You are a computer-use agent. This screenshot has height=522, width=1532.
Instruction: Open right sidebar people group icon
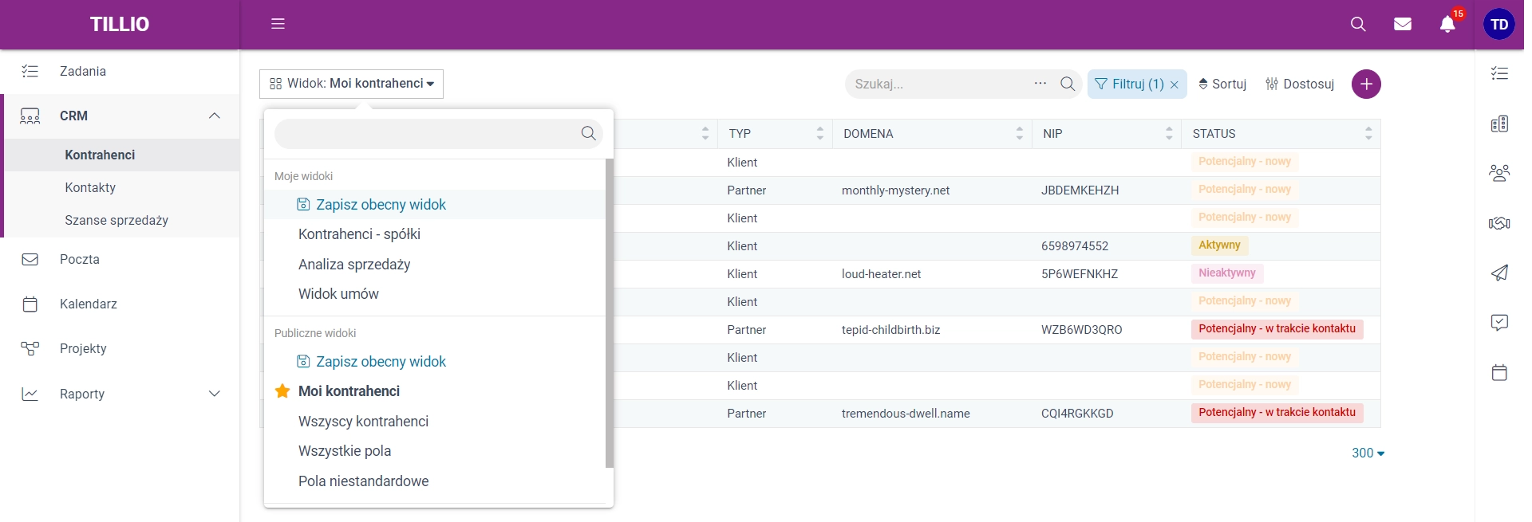1499,173
